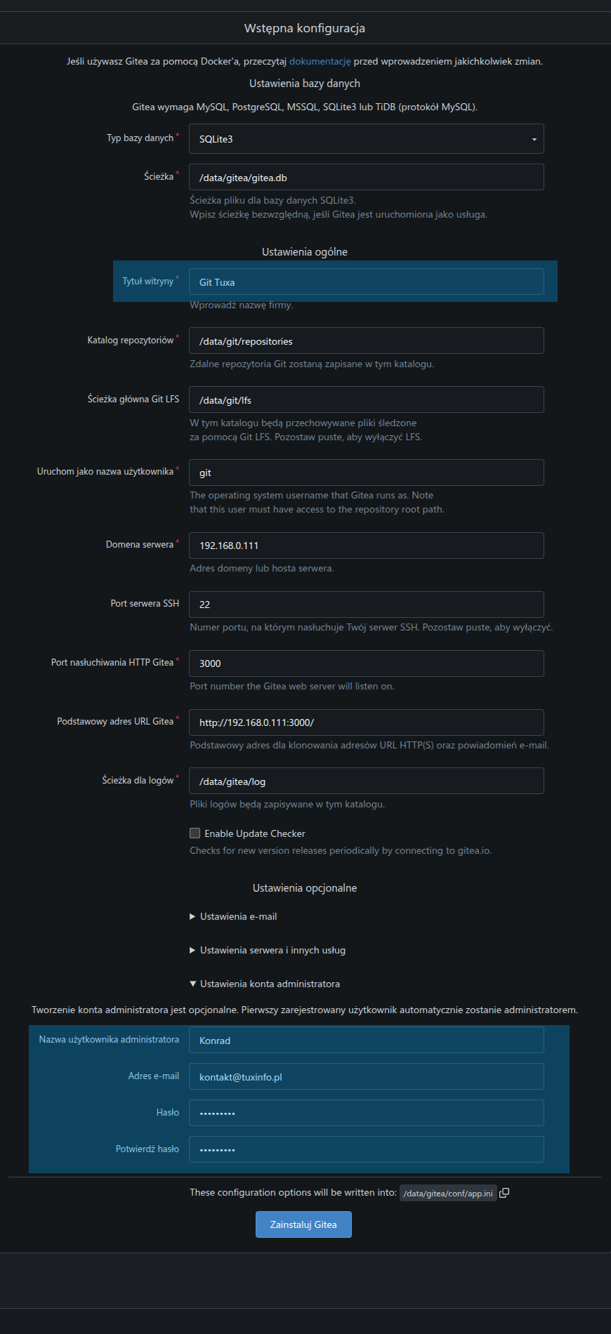Focus the administrator username field
The image size is (611, 1334).
coord(367,1040)
